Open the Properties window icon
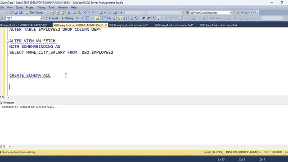 (x=241, y=13)
